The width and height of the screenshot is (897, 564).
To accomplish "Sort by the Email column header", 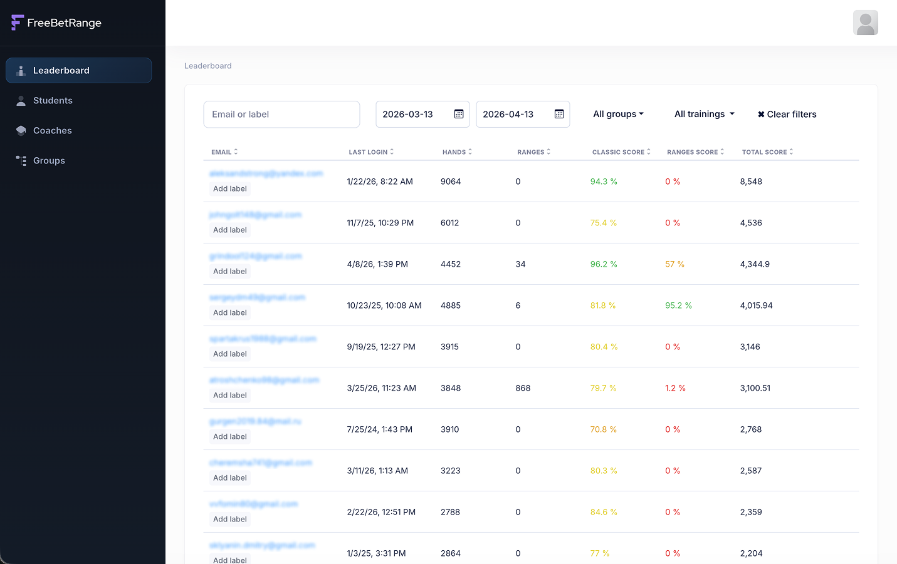I will pos(224,152).
